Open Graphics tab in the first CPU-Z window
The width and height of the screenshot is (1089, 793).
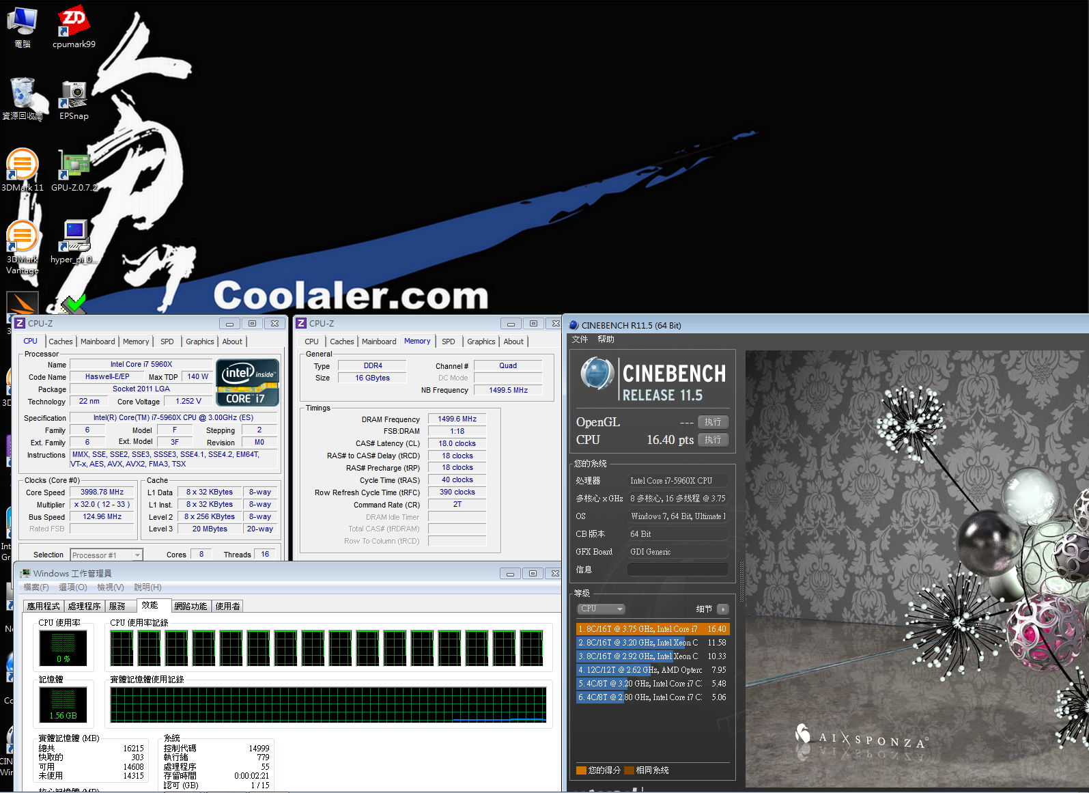point(200,342)
